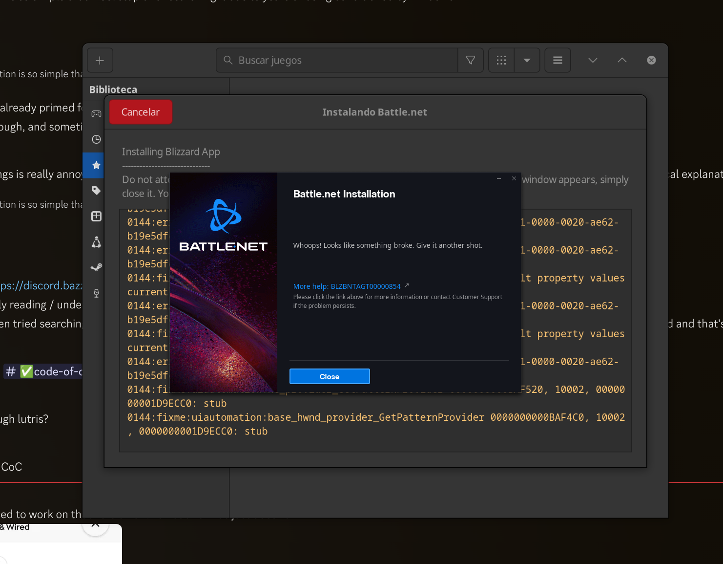
Task: Close the Lutris window
Action: pyautogui.click(x=651, y=60)
